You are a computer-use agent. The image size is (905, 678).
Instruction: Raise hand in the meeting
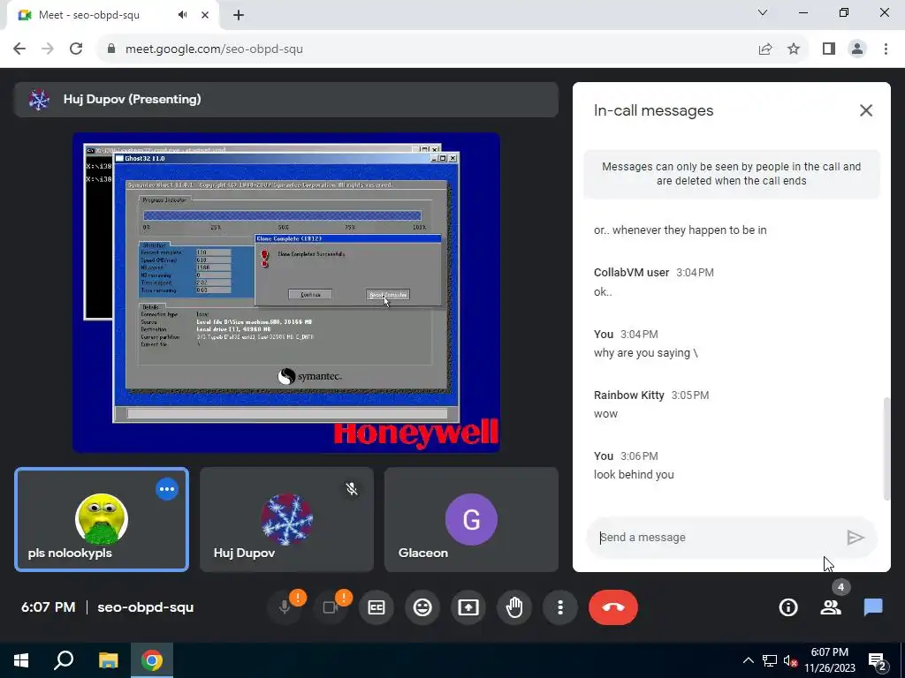click(514, 607)
